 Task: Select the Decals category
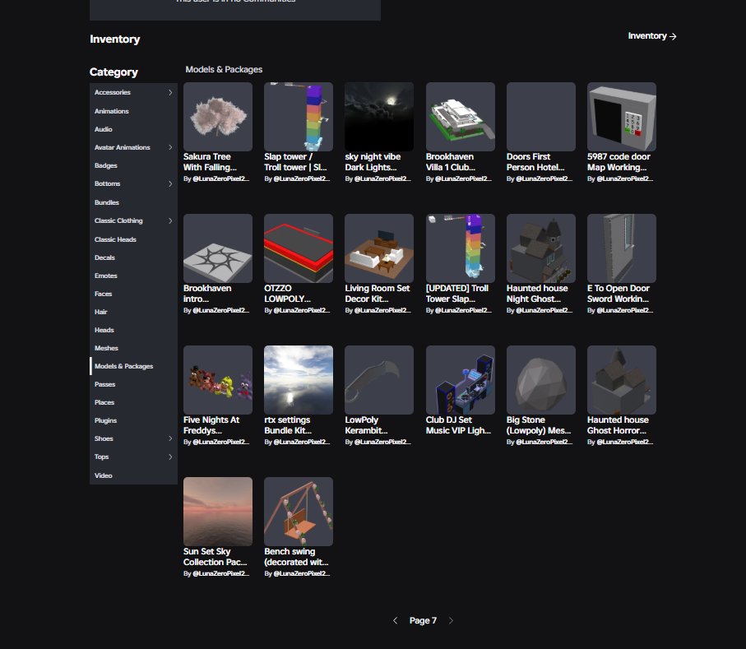pos(134,257)
